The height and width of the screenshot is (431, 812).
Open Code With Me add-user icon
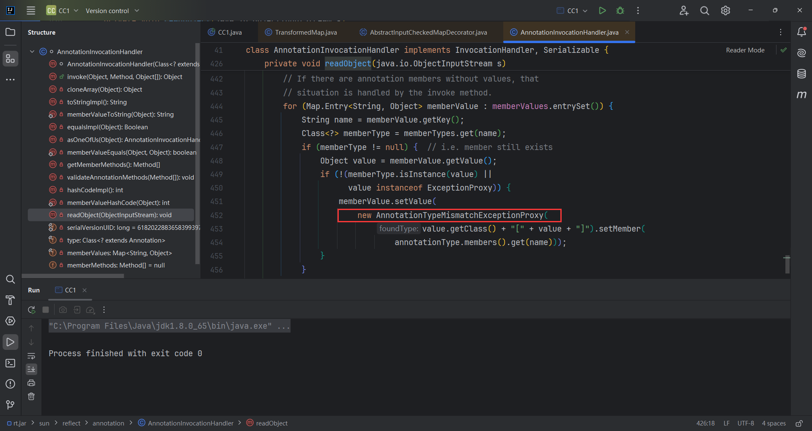coord(684,11)
